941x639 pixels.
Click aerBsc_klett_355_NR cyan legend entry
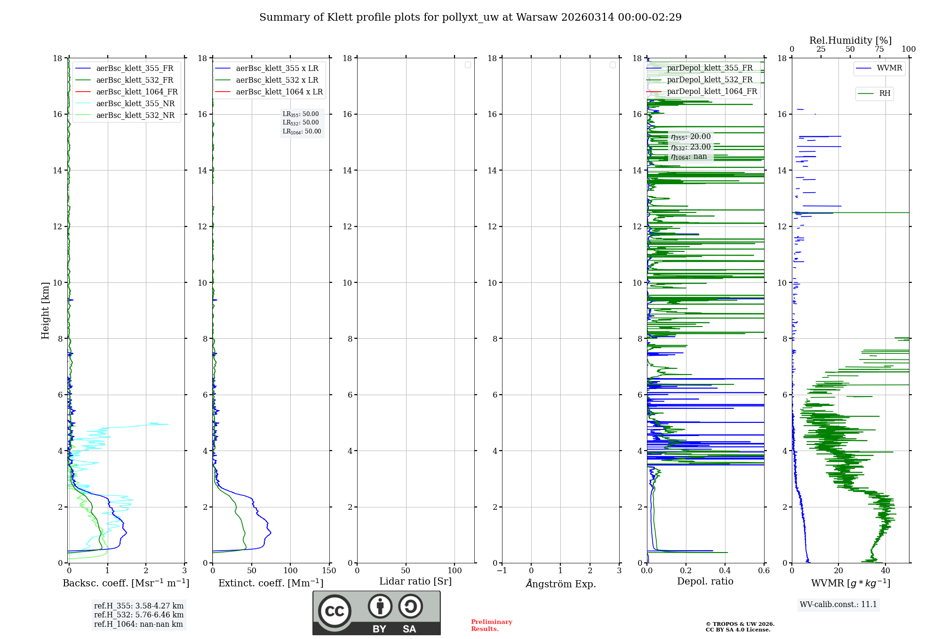coord(135,104)
